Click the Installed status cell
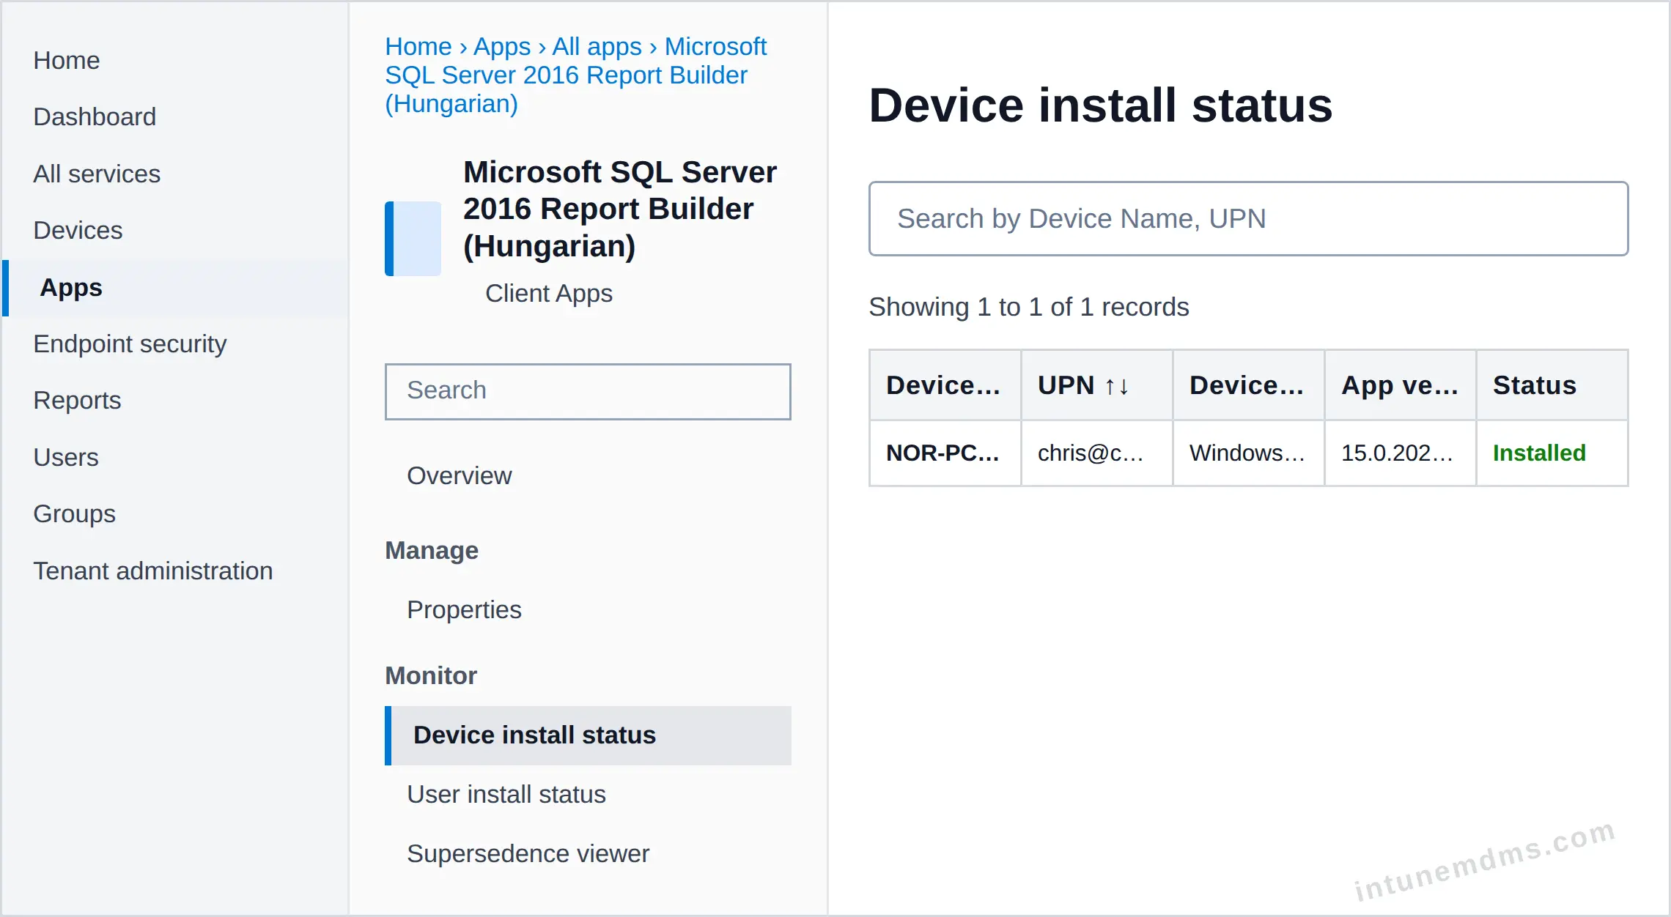The height and width of the screenshot is (917, 1671). coord(1552,453)
